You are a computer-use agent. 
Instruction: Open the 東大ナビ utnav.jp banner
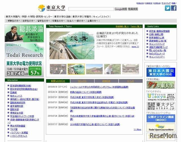[x=161, y=106]
